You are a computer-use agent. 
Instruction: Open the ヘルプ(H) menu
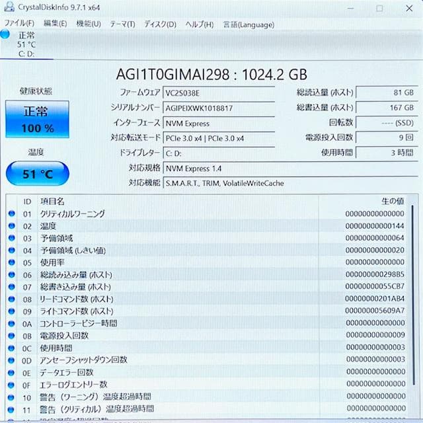(200, 24)
